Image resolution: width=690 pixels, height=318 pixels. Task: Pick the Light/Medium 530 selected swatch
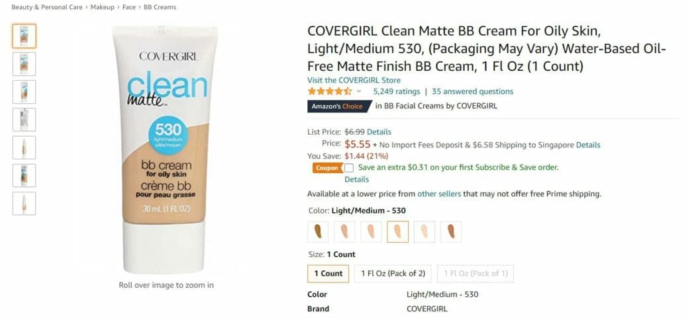pyautogui.click(x=398, y=231)
